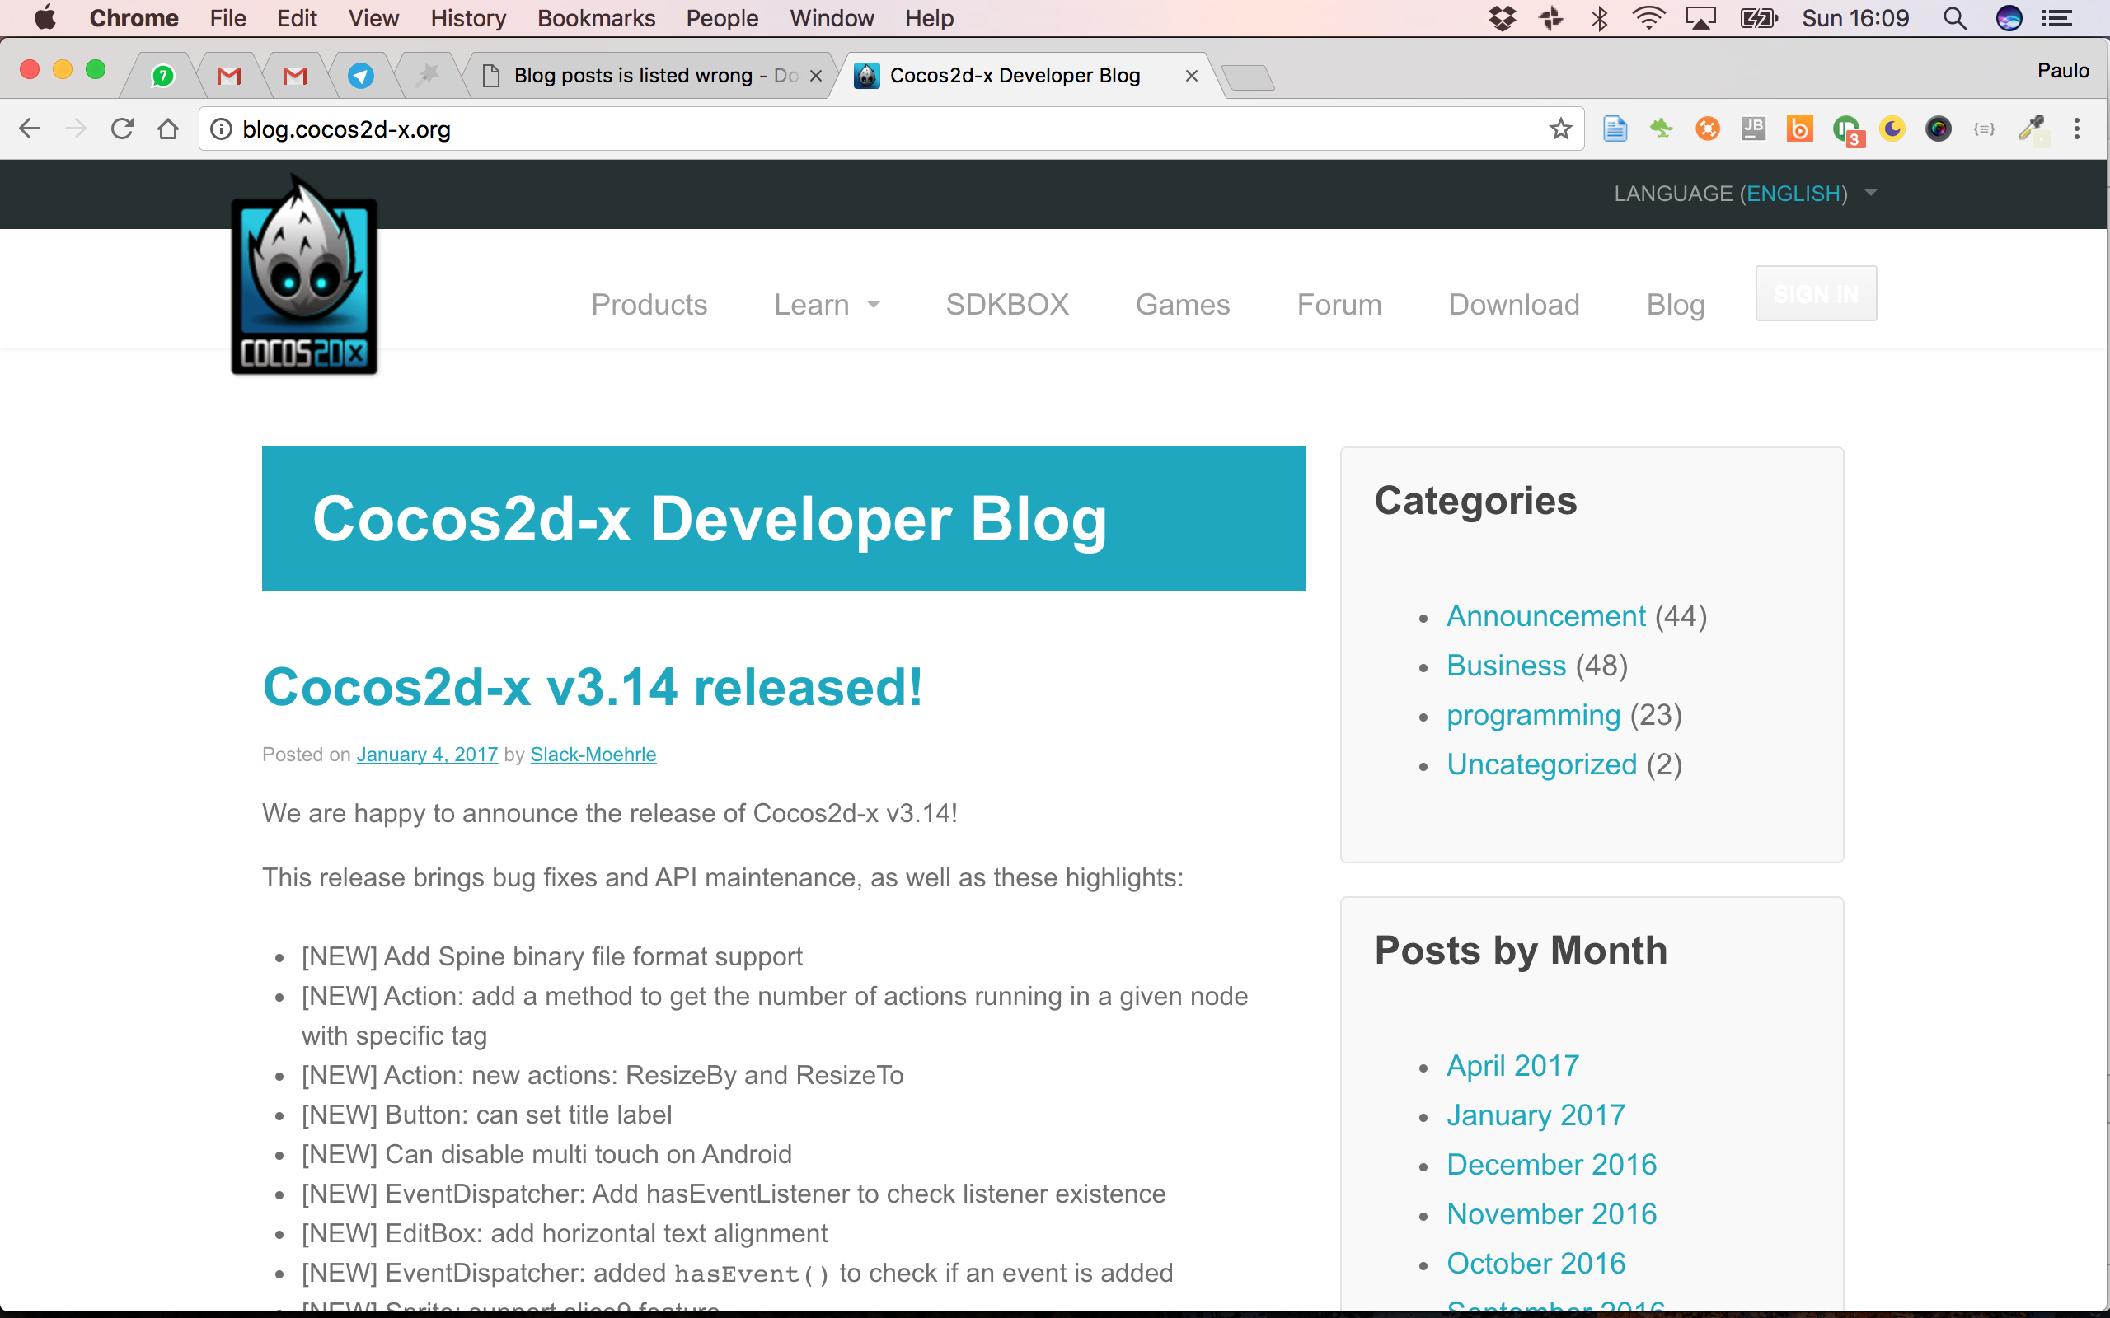Viewport: 2110px width, 1318px height.
Task: Switch to the first Gmail pinned tab
Action: click(x=228, y=76)
